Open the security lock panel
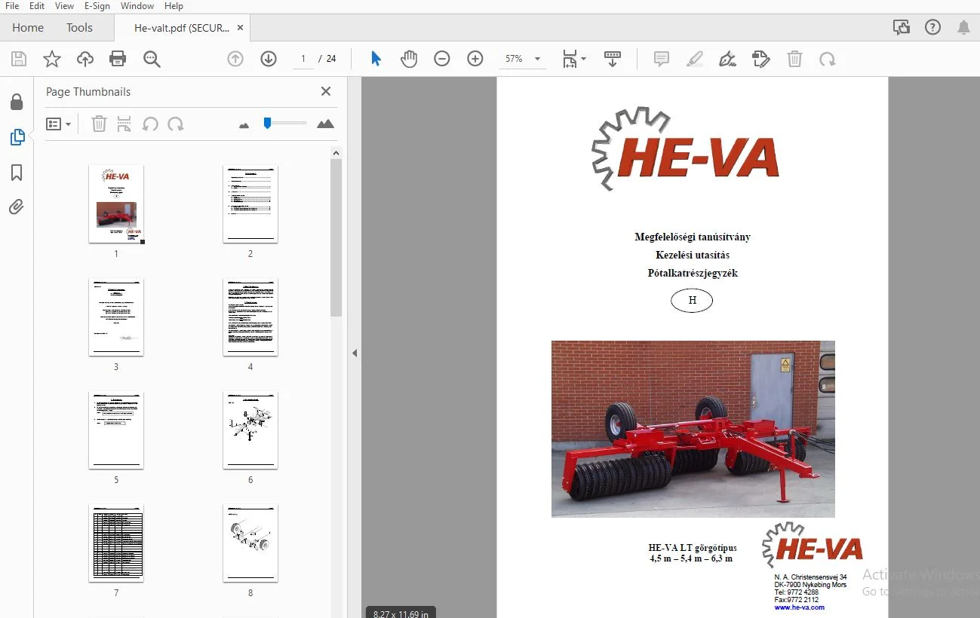The image size is (980, 618). (x=17, y=102)
